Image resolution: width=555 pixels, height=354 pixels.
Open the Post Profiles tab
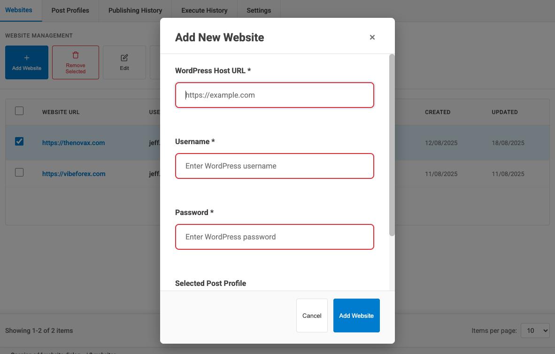click(x=70, y=11)
